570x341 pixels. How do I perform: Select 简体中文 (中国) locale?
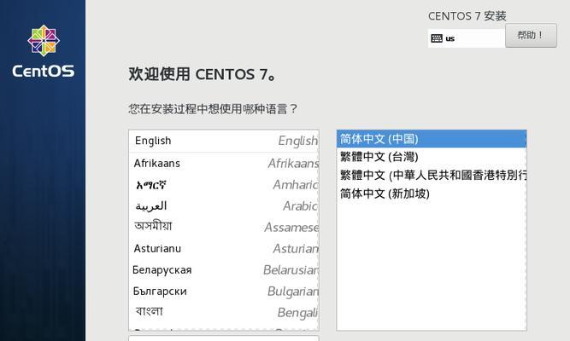pos(432,139)
